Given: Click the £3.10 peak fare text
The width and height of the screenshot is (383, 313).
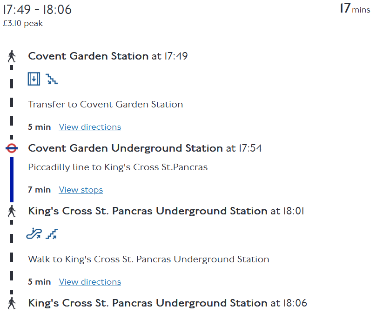Looking at the screenshot, I should tap(23, 23).
